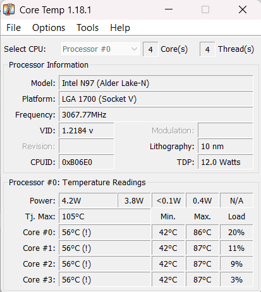Click Core #0 maximum temperature 86°C

click(202, 233)
